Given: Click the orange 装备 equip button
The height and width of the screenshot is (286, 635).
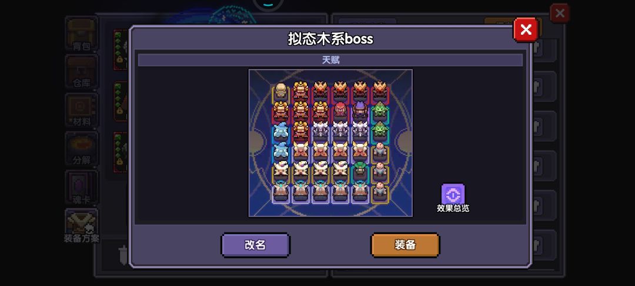Looking at the screenshot, I should pos(405,245).
